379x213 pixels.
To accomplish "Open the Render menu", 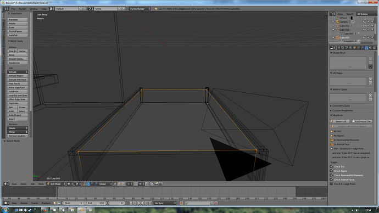I will (22, 9).
